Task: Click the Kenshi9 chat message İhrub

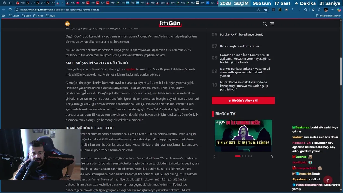Action: 306,174
